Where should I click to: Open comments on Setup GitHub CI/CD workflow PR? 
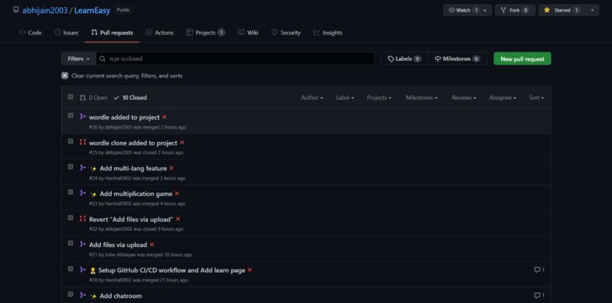pyautogui.click(x=539, y=270)
